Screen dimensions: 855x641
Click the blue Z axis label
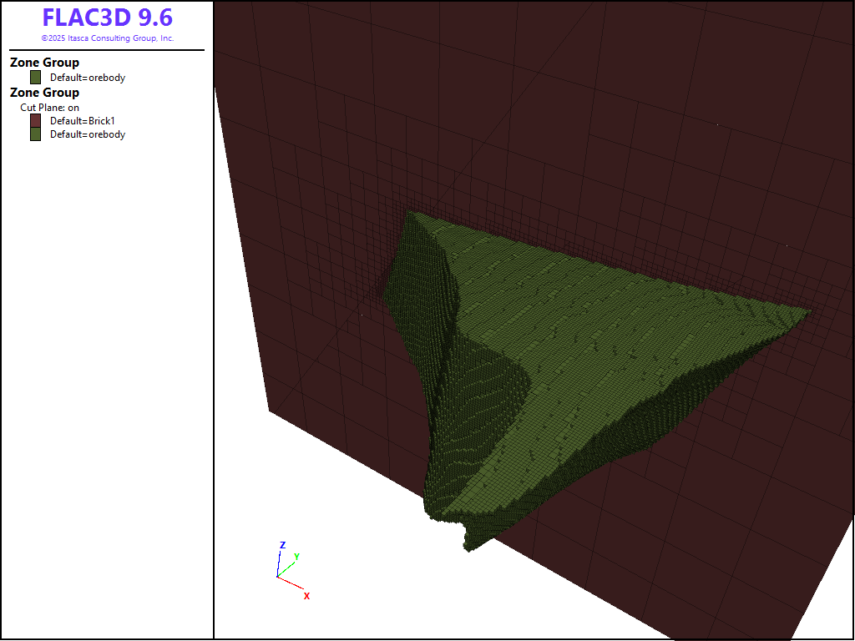coord(282,545)
